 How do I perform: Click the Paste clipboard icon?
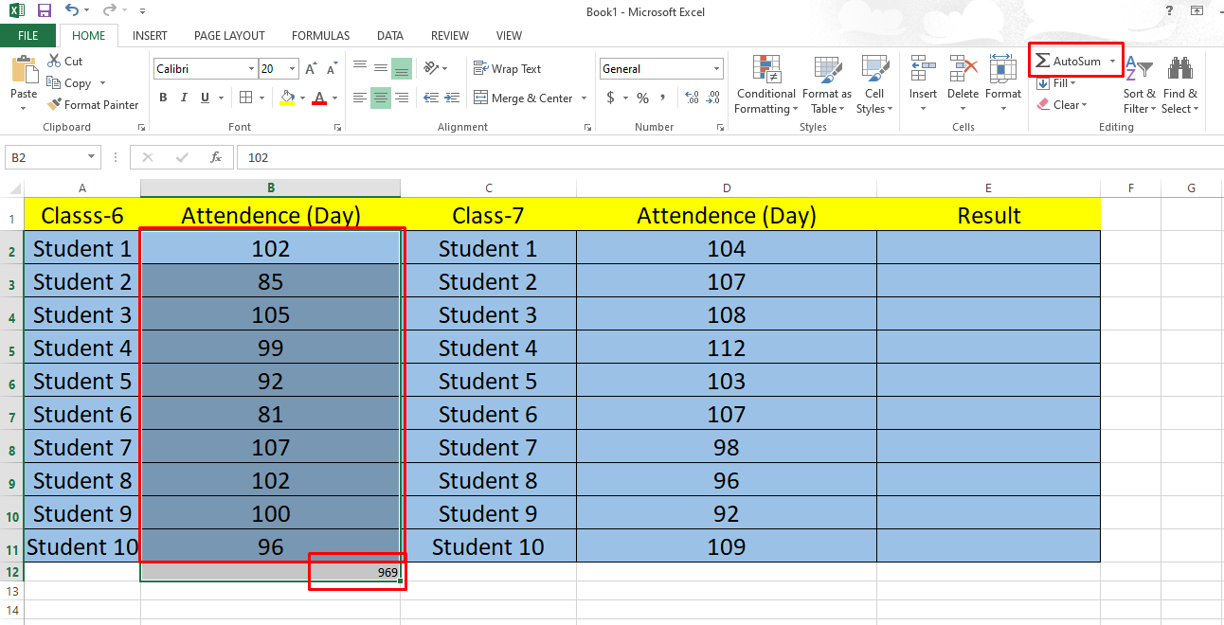tap(24, 69)
